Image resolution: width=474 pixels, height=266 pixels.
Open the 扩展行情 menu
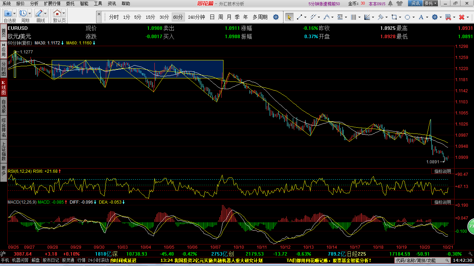point(52,3)
